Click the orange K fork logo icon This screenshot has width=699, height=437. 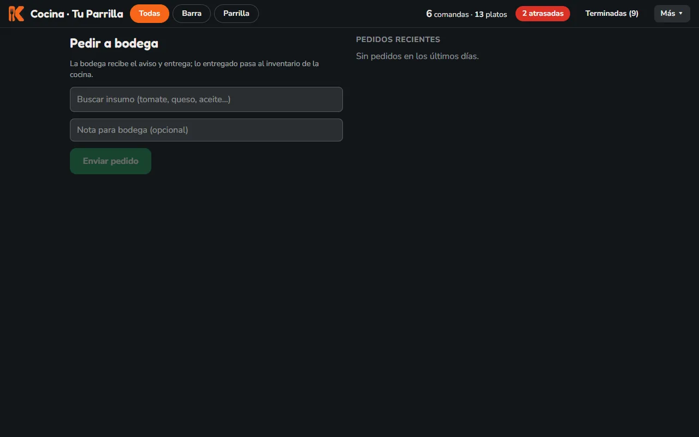pyautogui.click(x=16, y=14)
